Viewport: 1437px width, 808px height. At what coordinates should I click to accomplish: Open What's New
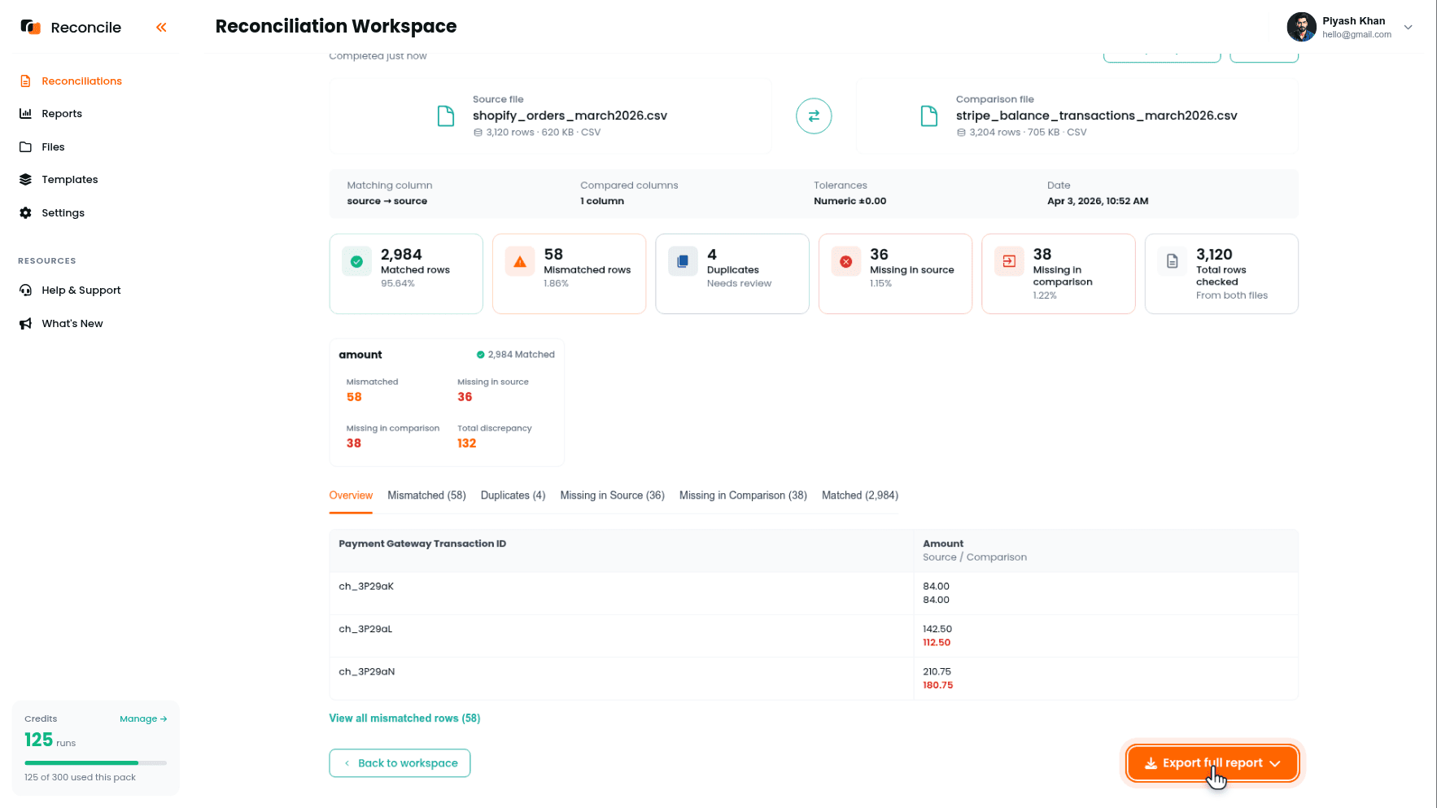pyautogui.click(x=72, y=323)
